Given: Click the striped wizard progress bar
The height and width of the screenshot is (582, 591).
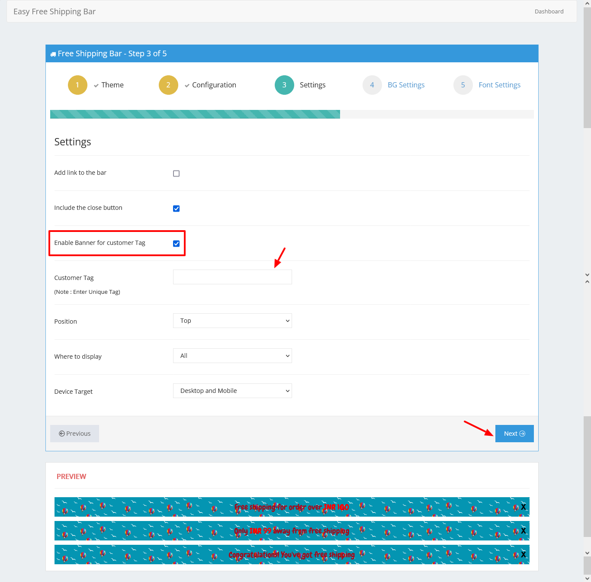Looking at the screenshot, I should coord(195,114).
